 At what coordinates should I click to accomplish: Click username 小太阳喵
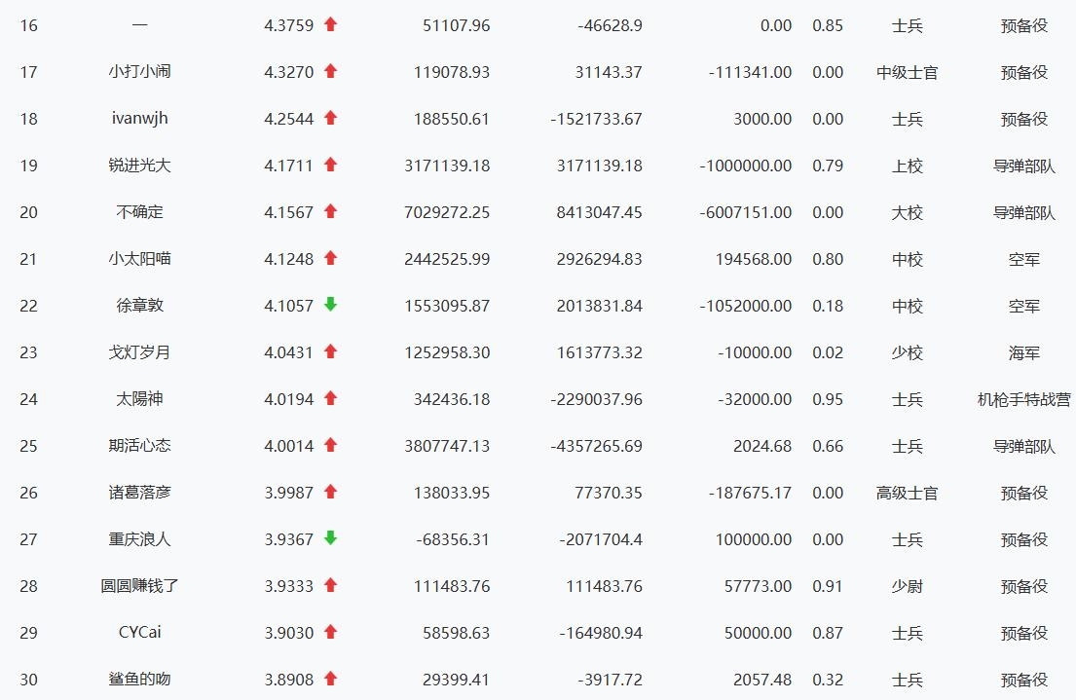coord(140,259)
